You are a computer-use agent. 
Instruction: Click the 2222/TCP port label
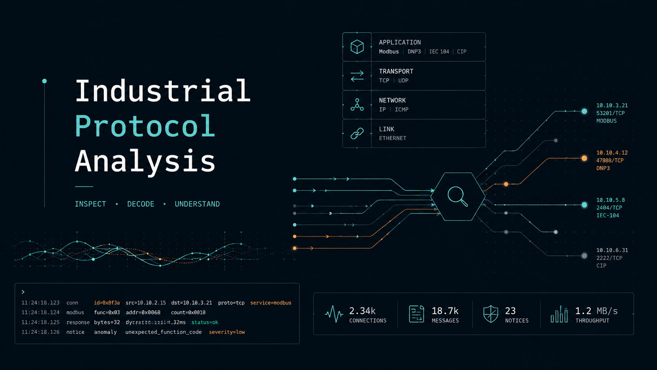pos(609,258)
